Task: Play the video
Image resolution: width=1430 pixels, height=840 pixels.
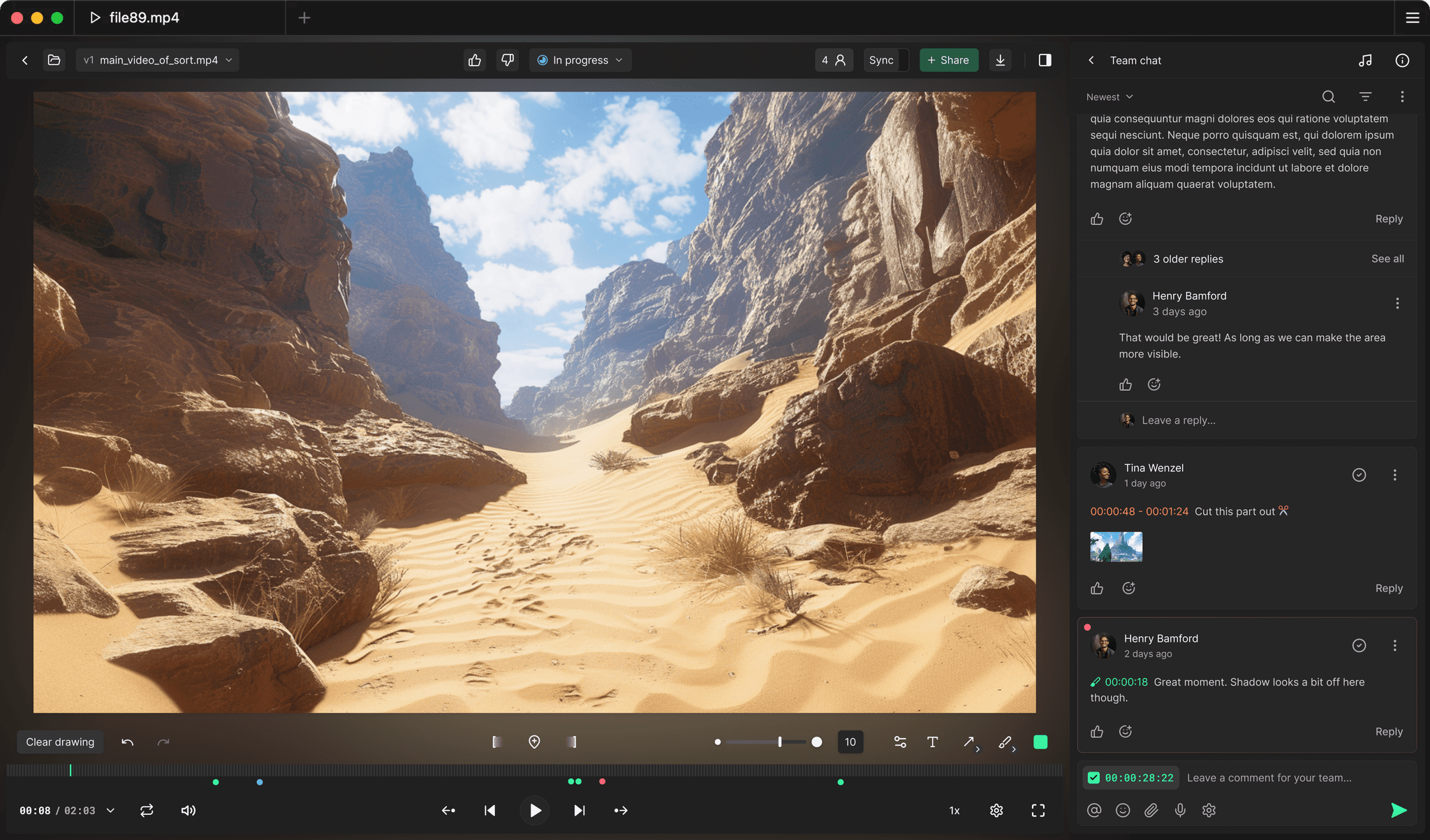Action: coord(535,811)
